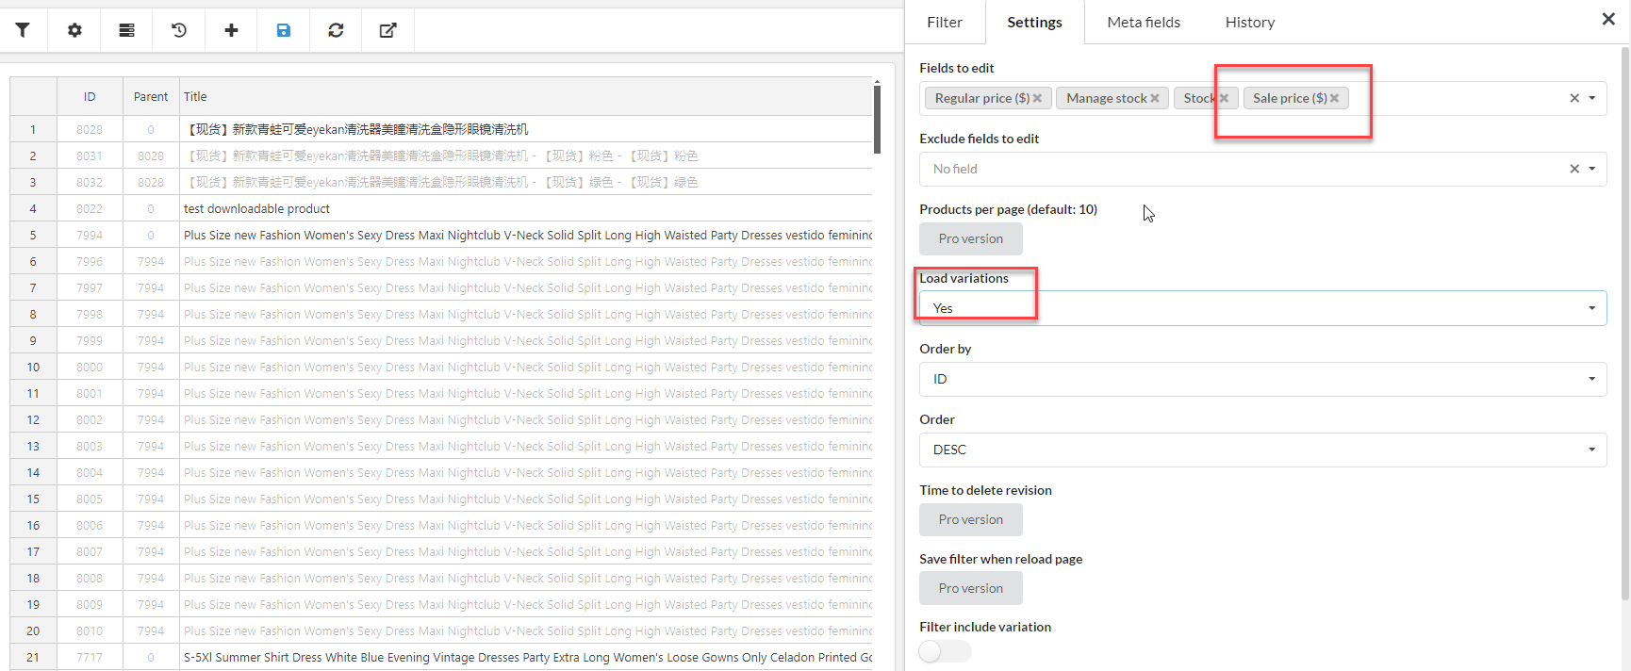Click the Parent column header
1631x671 pixels.
[151, 96]
